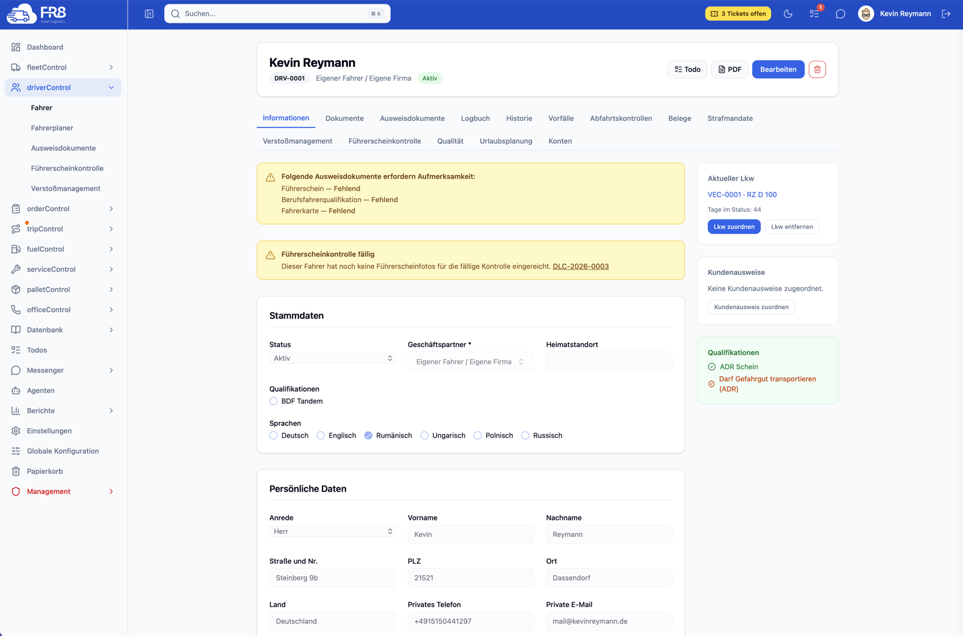Tick the Polnisch language checkbox
Screen dimensions: 963x636
(x=478, y=436)
